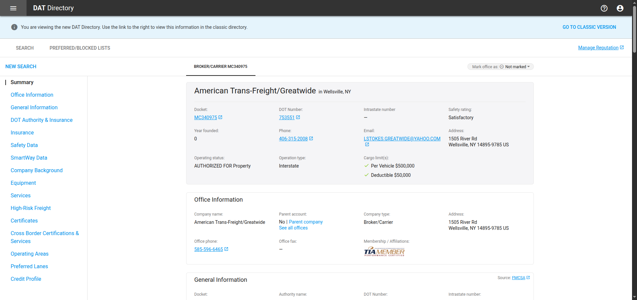The width and height of the screenshot is (637, 300).
Task: Switch to Preferred/Blocked Lists tab
Action: click(80, 48)
